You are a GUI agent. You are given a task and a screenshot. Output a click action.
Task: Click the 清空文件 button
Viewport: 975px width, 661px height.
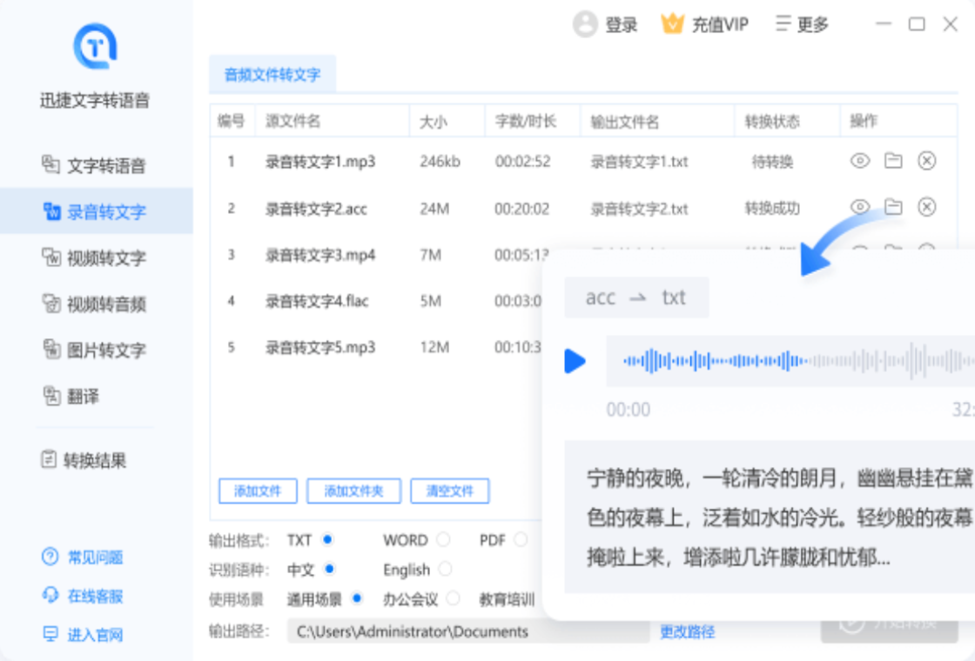(x=449, y=491)
